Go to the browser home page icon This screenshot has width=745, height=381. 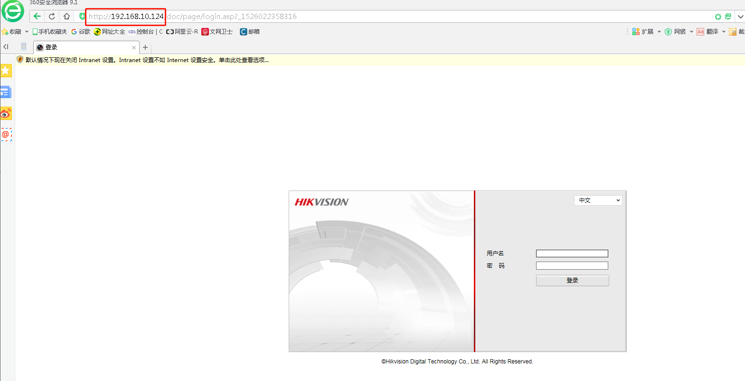tap(66, 16)
